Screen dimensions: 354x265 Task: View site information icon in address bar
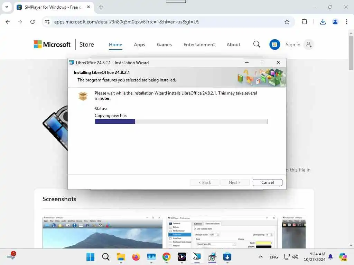[x=47, y=22]
